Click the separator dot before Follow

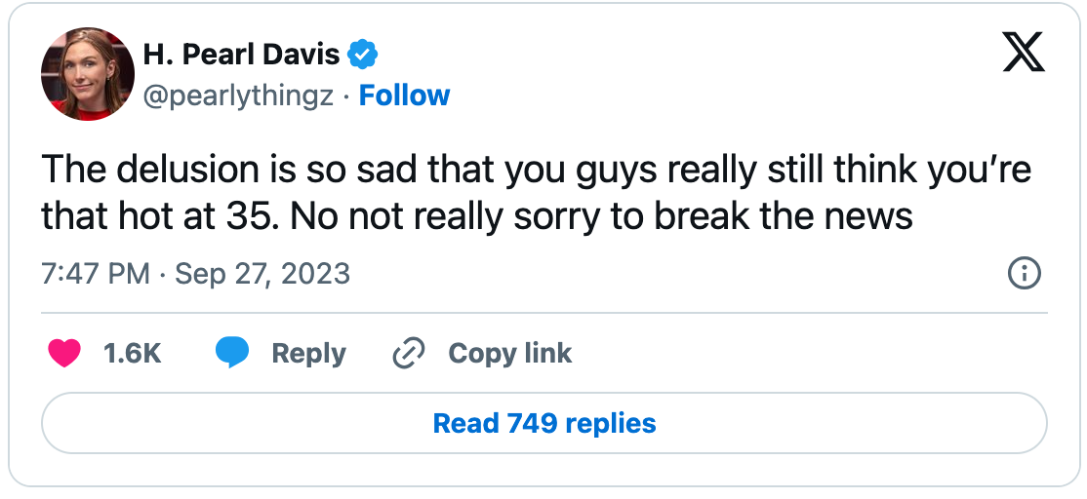(346, 96)
